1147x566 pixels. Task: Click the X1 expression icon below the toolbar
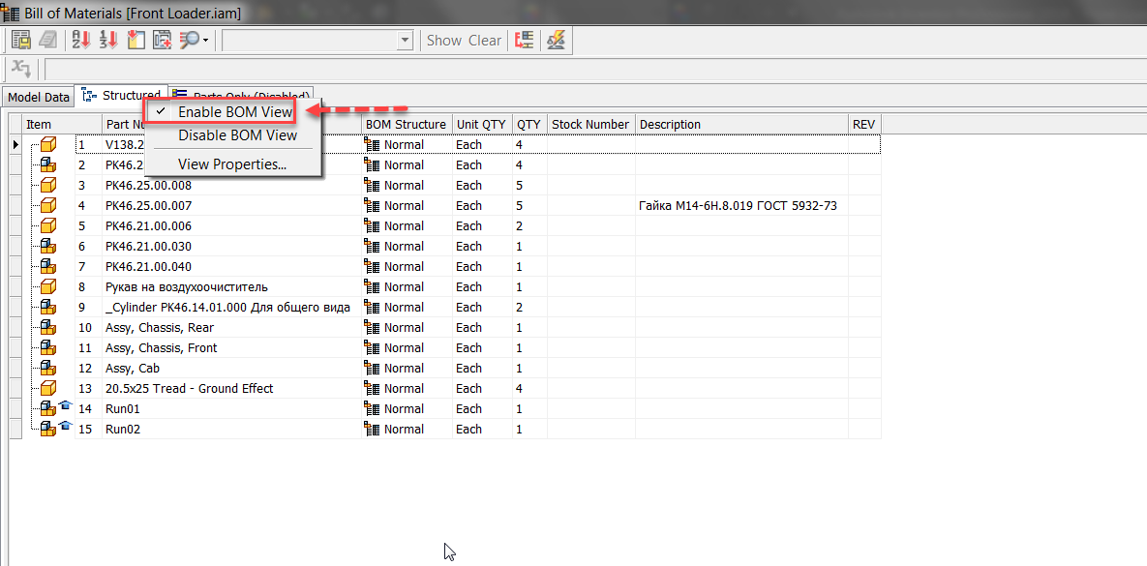[20, 69]
